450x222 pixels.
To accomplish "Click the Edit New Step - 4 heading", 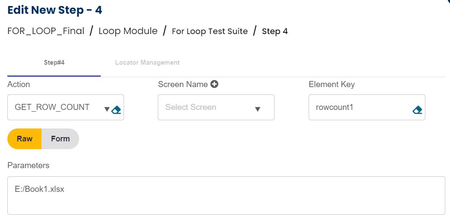I will (x=55, y=10).
